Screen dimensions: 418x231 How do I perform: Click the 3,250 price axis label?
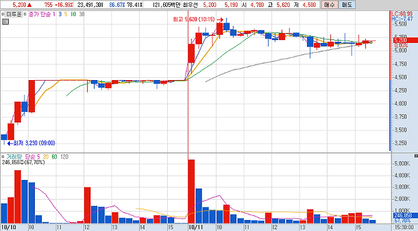tap(401, 143)
